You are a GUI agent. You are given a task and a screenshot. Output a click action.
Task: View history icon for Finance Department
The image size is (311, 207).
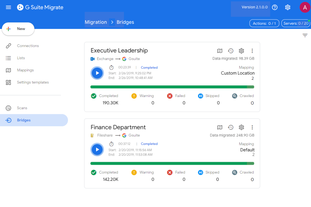click(x=230, y=127)
